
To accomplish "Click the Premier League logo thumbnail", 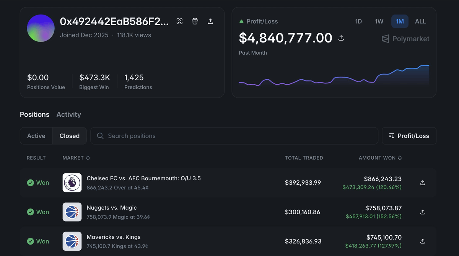I will (x=72, y=183).
